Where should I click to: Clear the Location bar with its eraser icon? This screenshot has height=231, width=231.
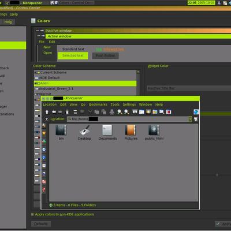(46, 119)
